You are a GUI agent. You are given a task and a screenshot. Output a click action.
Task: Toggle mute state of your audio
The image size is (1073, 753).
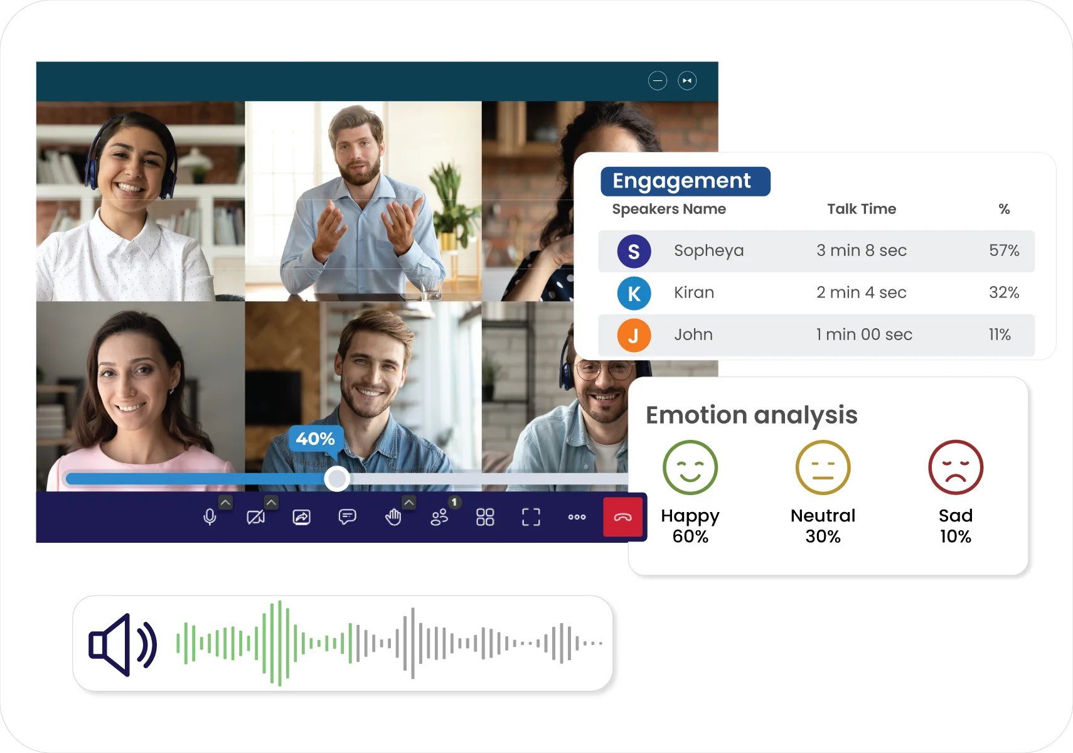point(210,516)
